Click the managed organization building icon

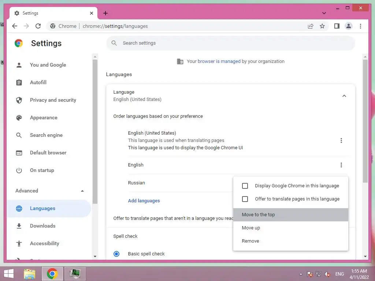point(180,61)
